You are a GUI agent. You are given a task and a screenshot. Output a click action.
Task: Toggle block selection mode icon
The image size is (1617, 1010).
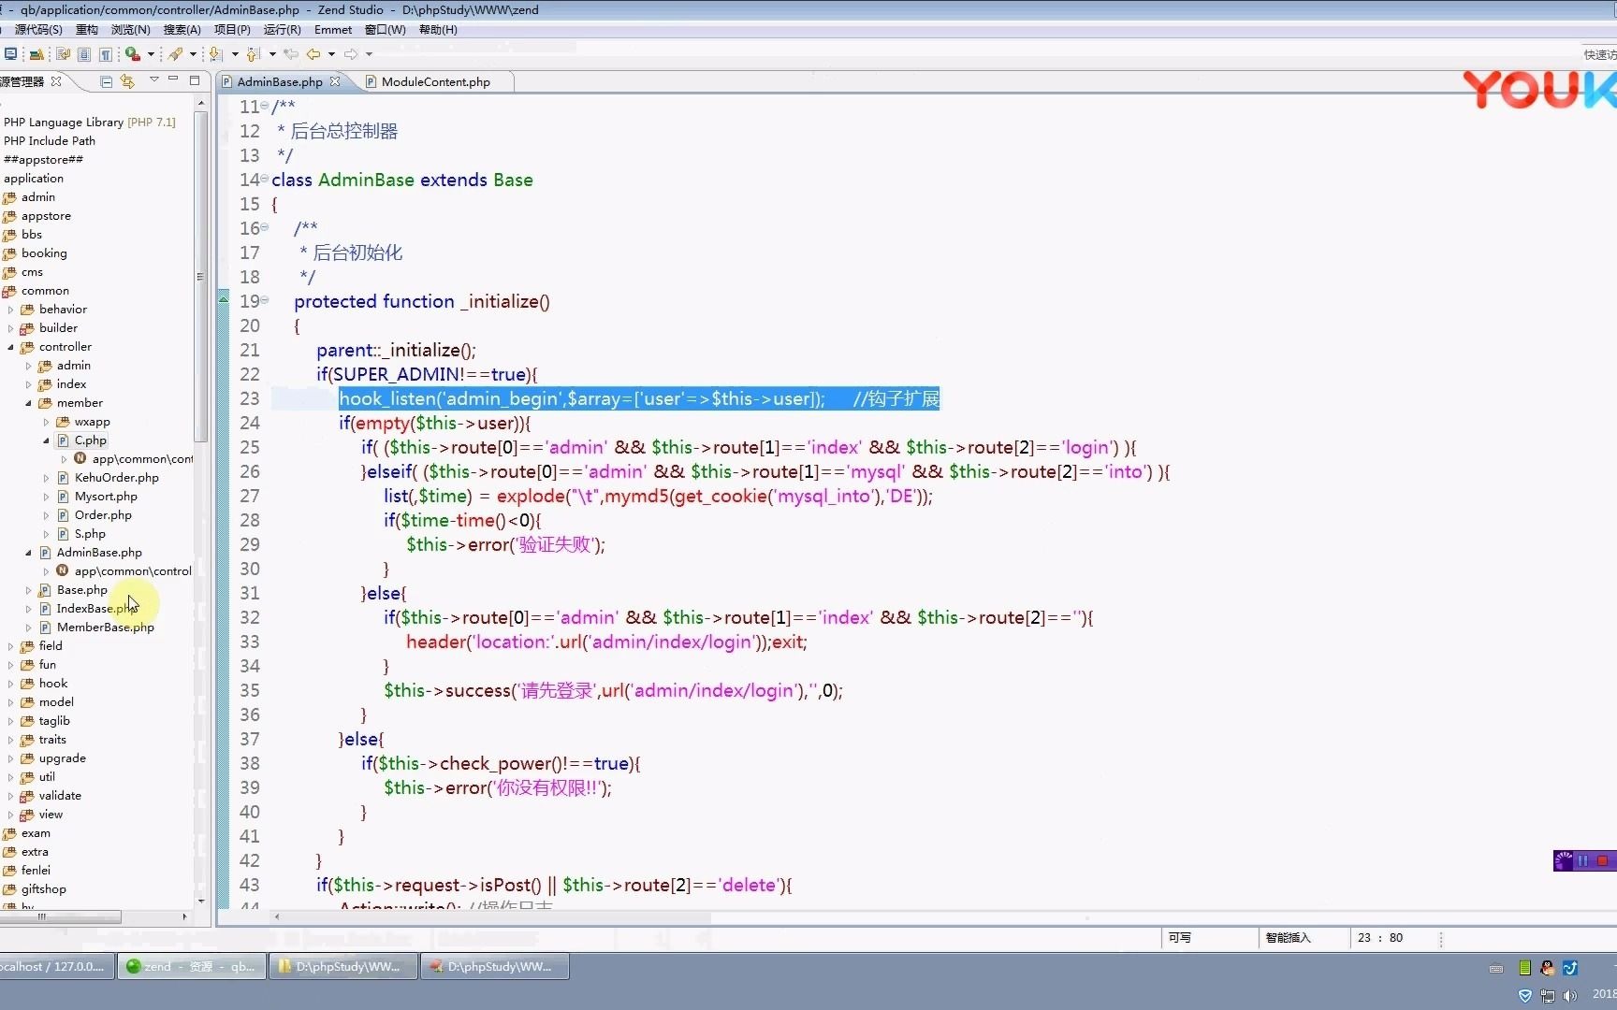point(84,54)
